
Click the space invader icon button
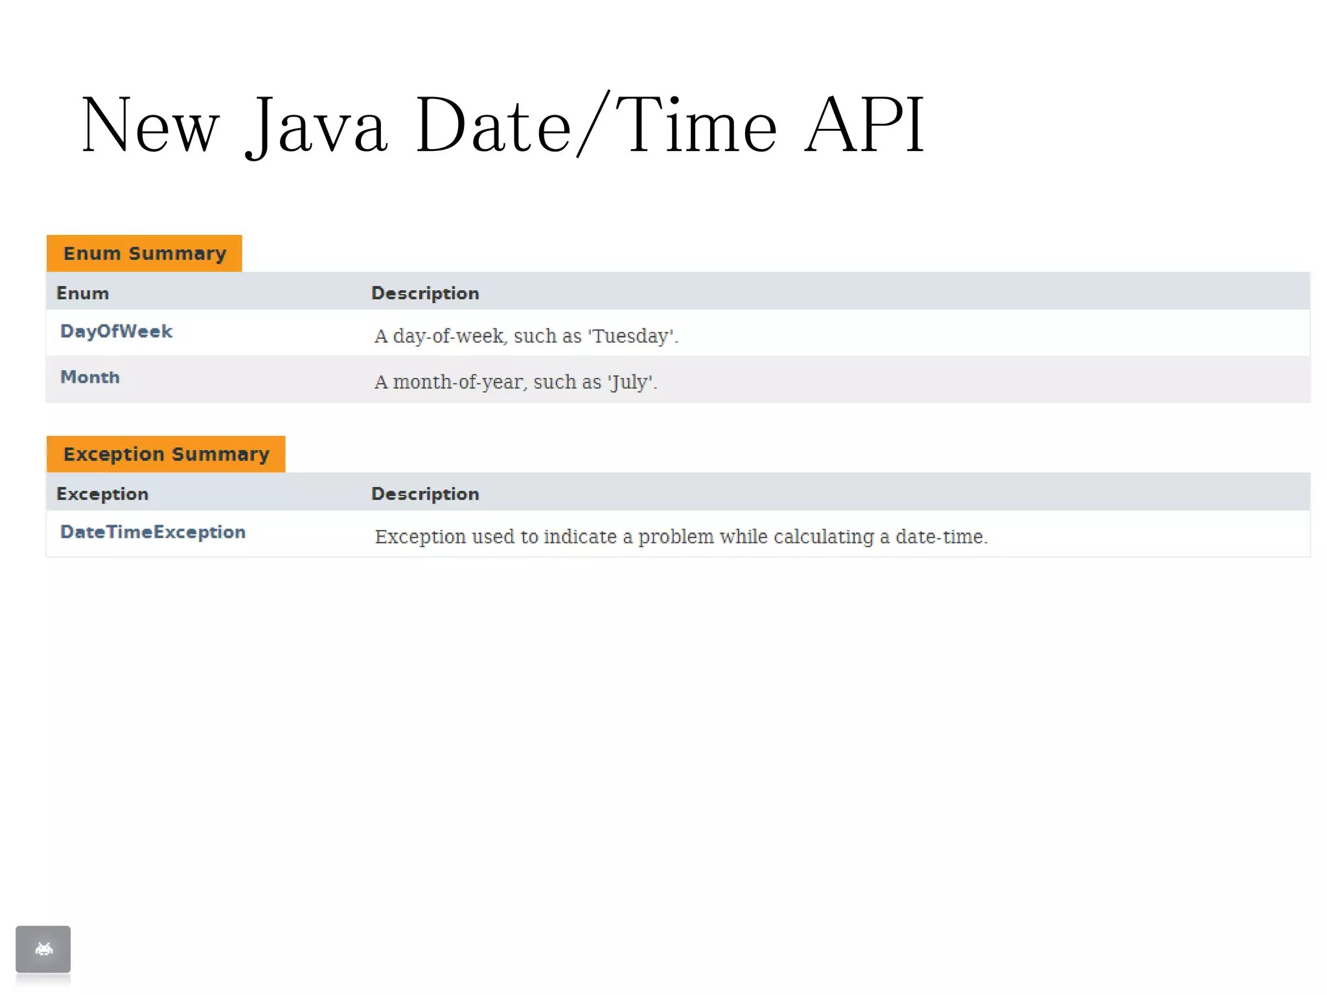coord(43,949)
